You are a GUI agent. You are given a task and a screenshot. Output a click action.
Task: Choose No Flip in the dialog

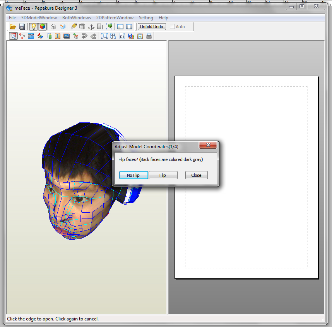133,175
